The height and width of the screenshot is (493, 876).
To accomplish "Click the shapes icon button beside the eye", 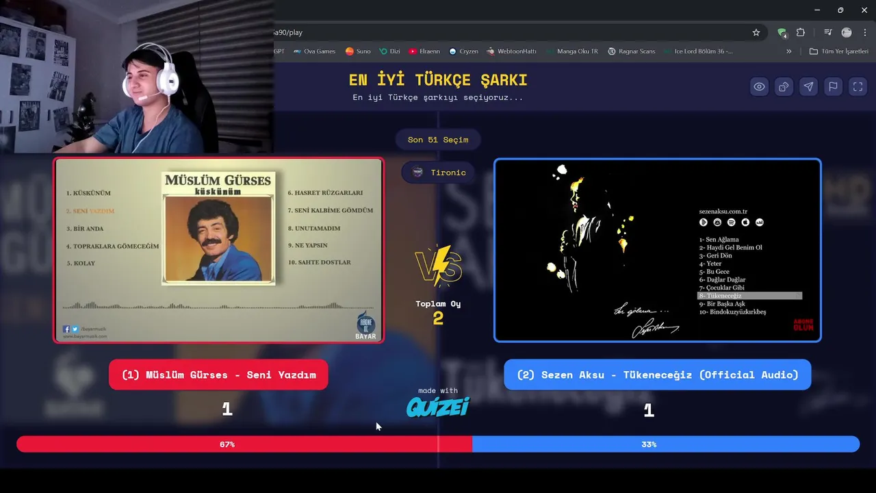I will tap(784, 86).
